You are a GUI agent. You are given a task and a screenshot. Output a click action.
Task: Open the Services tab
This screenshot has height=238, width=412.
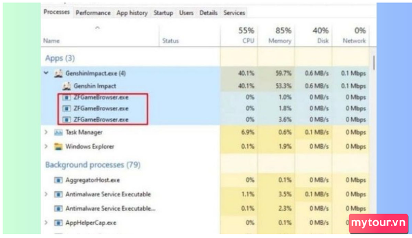(x=234, y=12)
